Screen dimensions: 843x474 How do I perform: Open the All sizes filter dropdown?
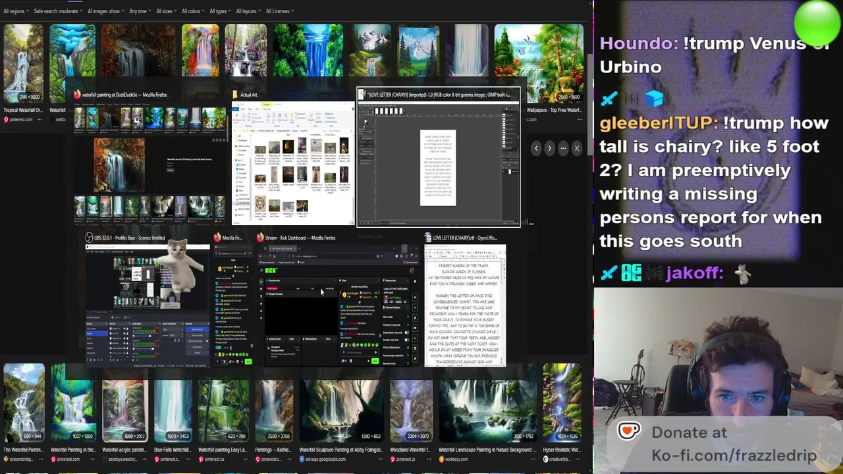(167, 11)
